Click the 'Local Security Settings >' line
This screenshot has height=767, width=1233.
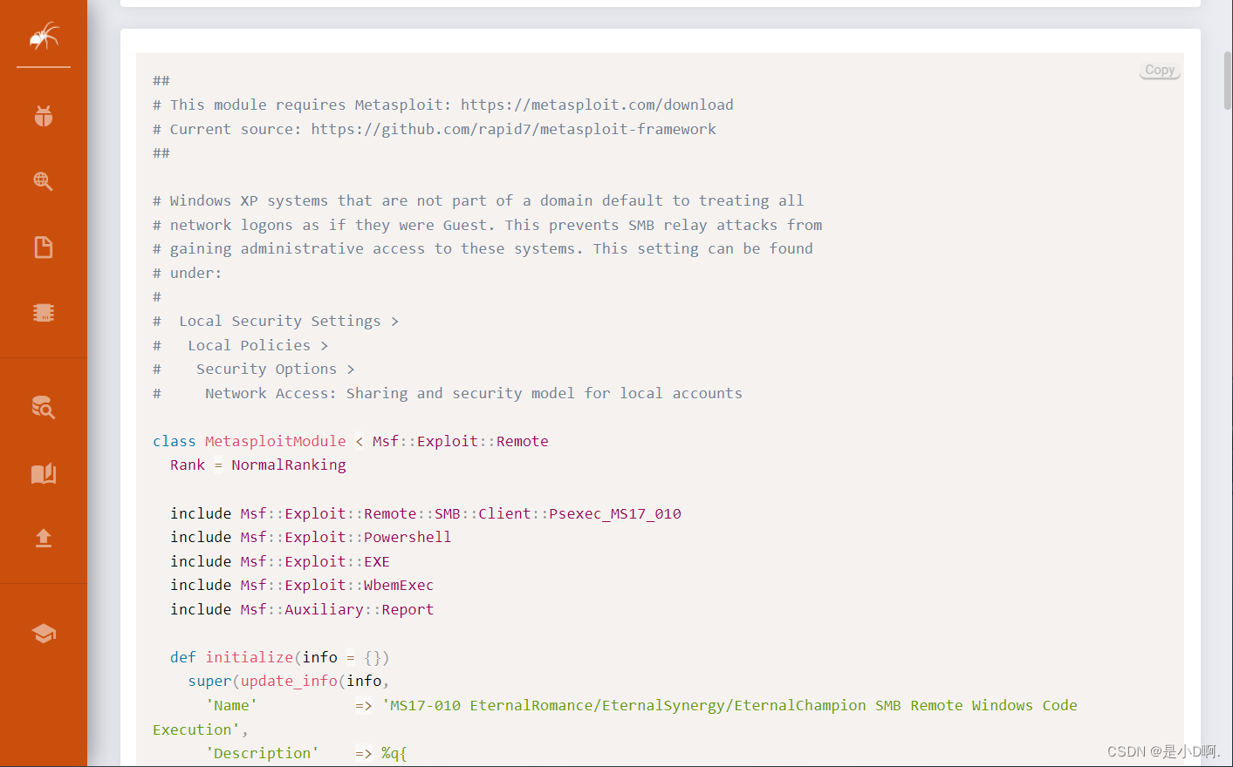coord(276,321)
